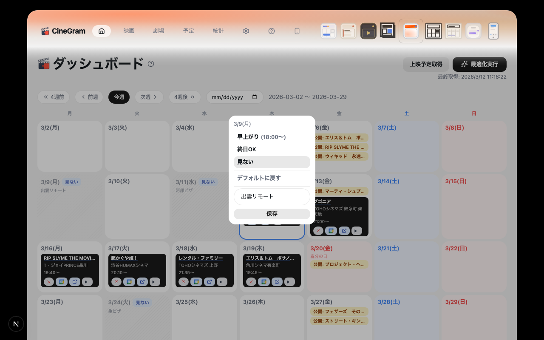
Task: Open the date picker calendar icon
Action: [255, 97]
